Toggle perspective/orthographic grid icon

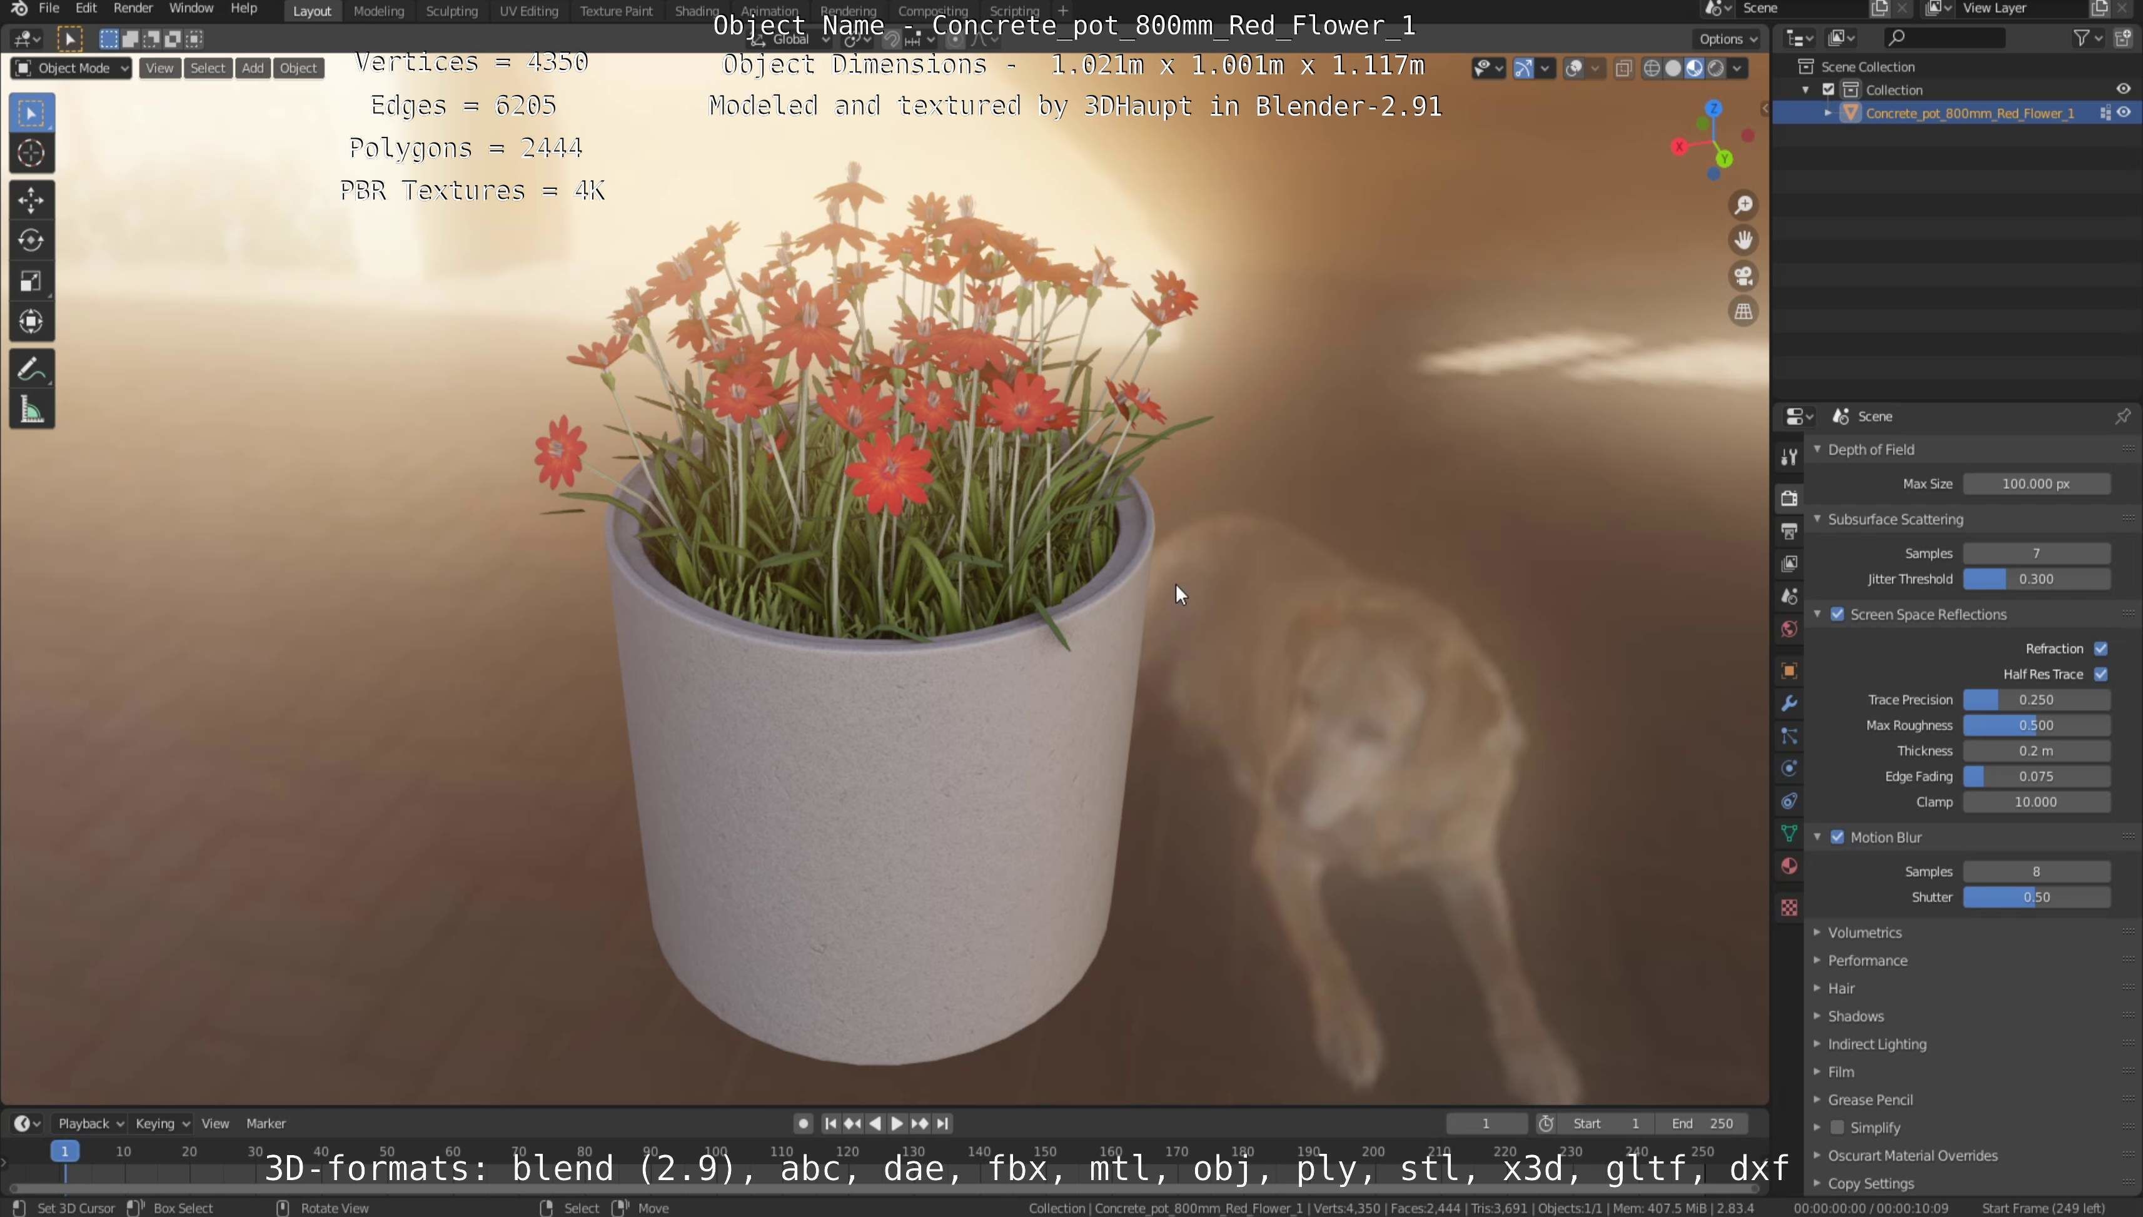click(1743, 312)
